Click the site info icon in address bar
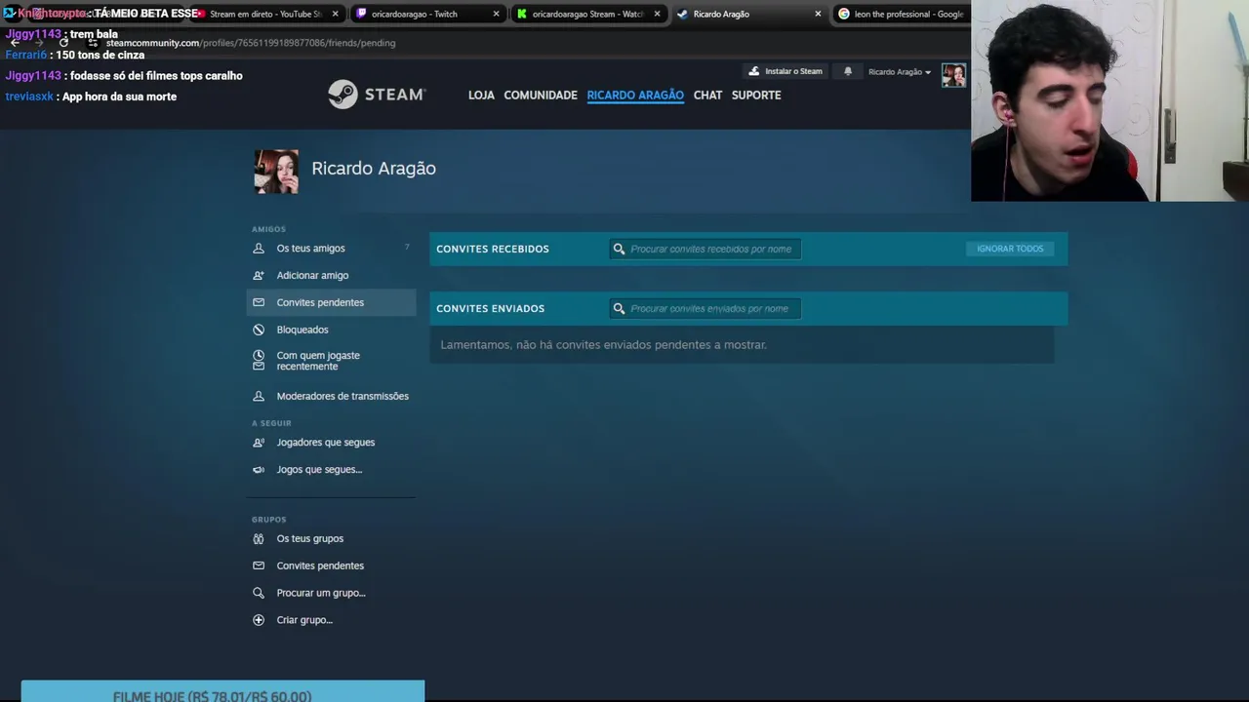The width and height of the screenshot is (1249, 702). (93, 43)
